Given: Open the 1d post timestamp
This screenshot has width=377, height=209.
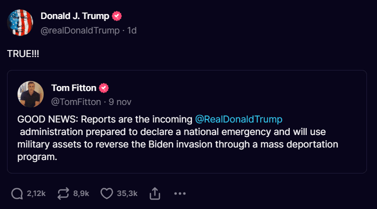Looking at the screenshot, I should 132,30.
